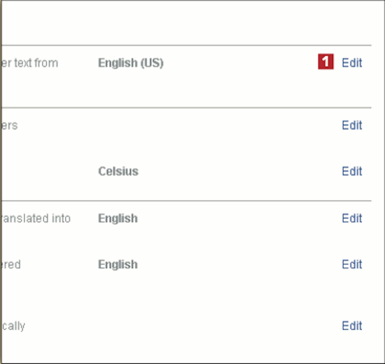Click English value next to 'translated into'
Screen dimensions: 385x364
point(118,219)
